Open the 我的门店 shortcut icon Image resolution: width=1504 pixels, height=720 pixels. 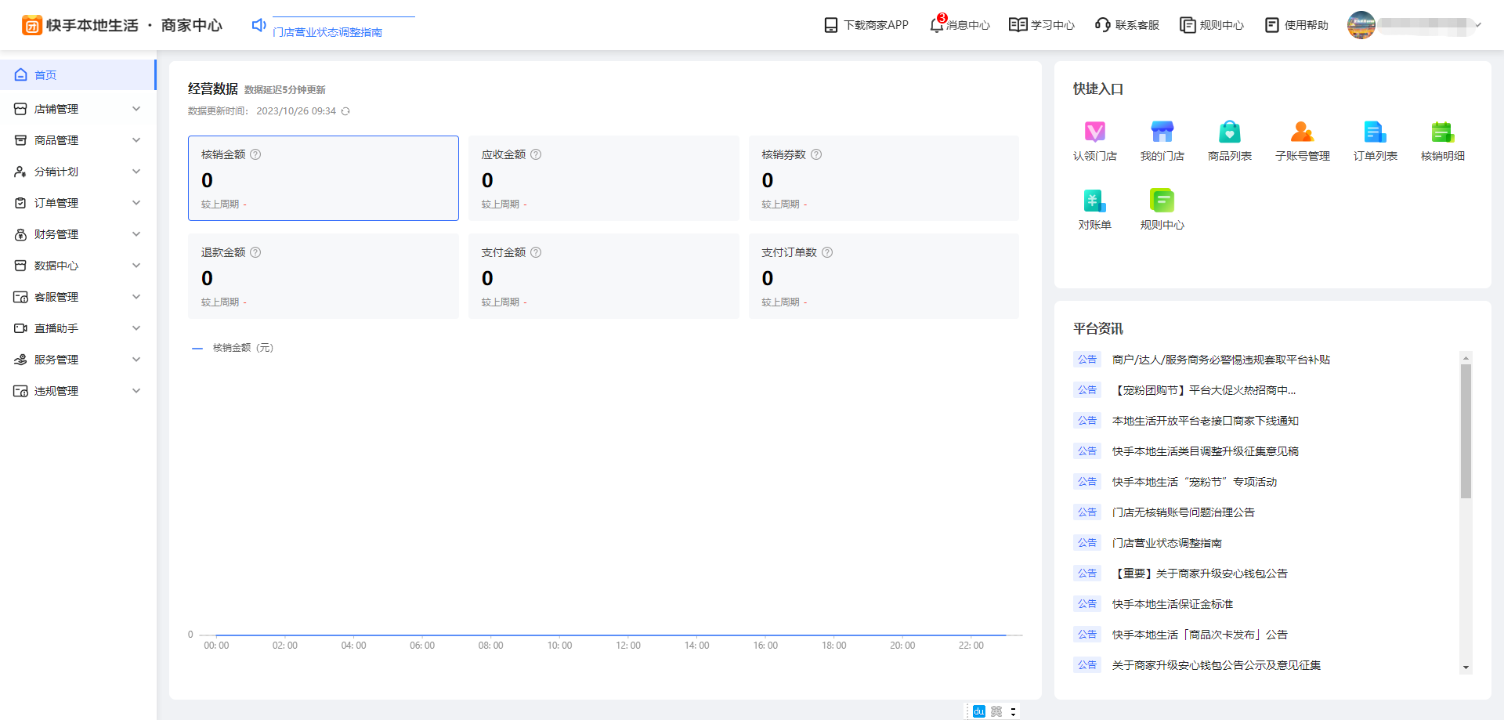pyautogui.click(x=1162, y=132)
